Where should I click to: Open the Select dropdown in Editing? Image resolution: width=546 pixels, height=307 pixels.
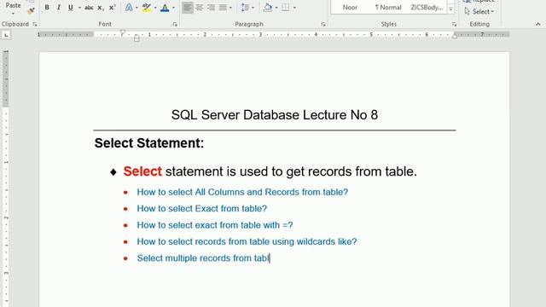(x=479, y=11)
